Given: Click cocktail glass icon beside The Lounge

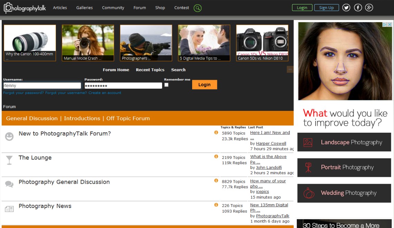Looking at the screenshot, I should [9, 160].
